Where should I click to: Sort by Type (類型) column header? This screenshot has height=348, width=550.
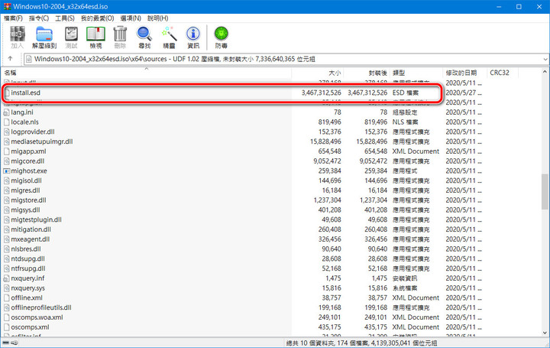click(416, 73)
